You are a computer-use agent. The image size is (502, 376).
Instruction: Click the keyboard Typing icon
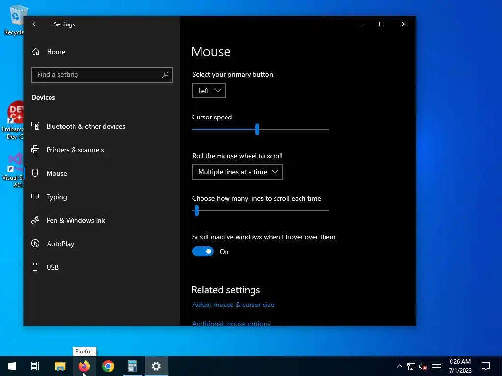tap(35, 196)
